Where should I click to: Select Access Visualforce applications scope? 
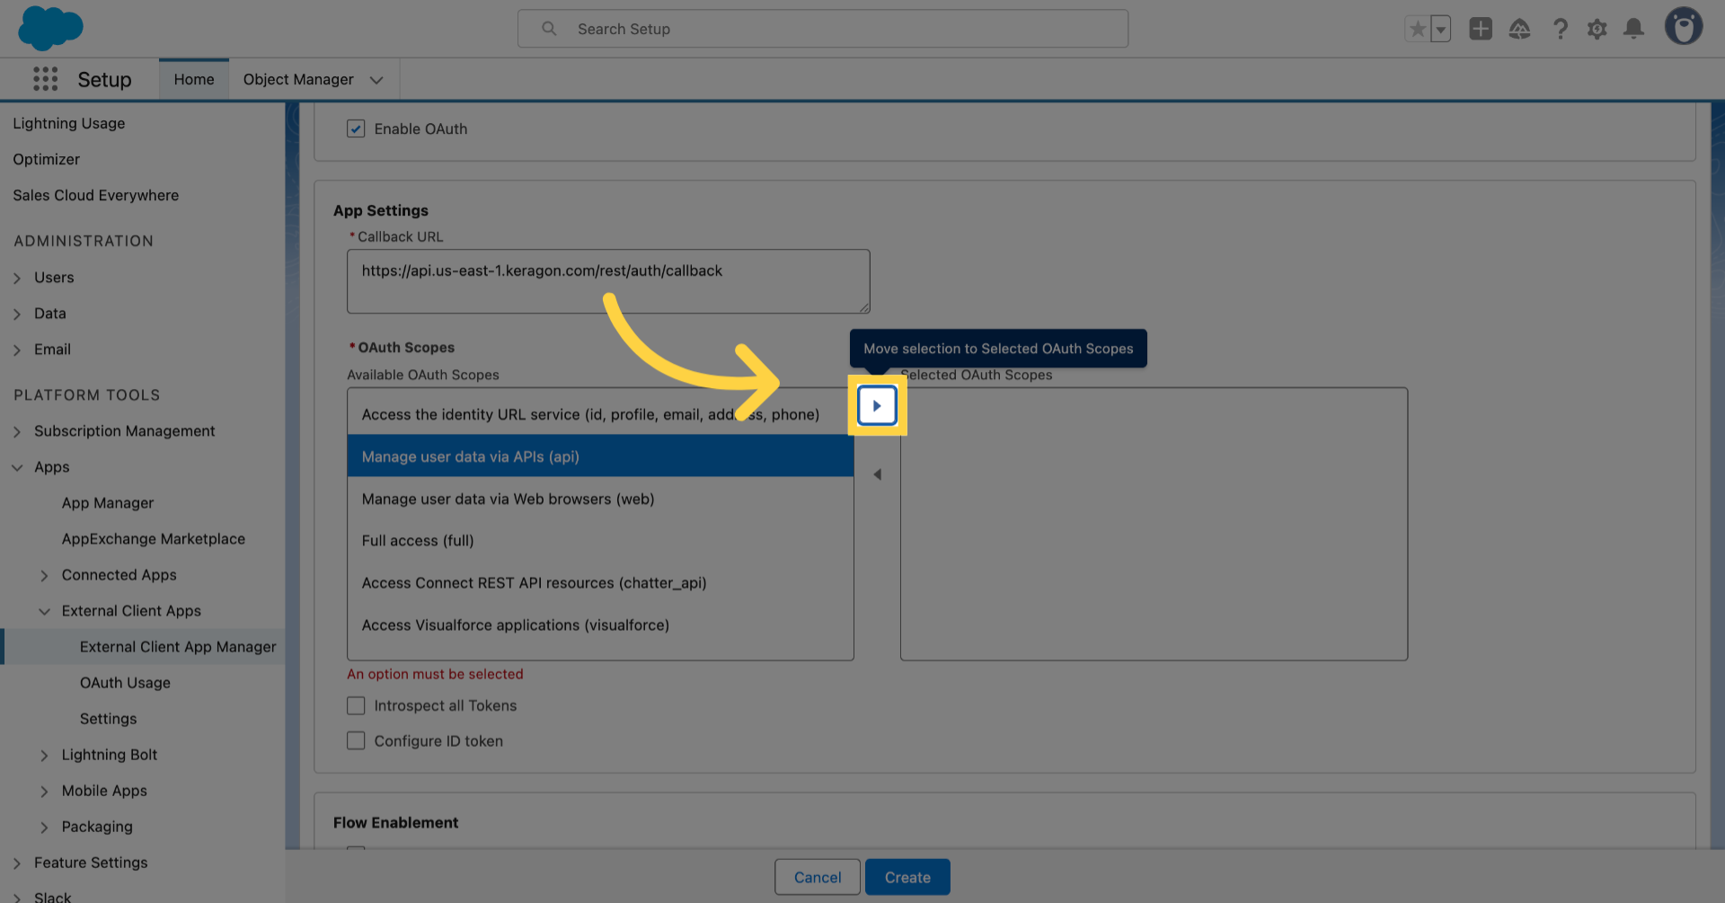click(x=600, y=625)
